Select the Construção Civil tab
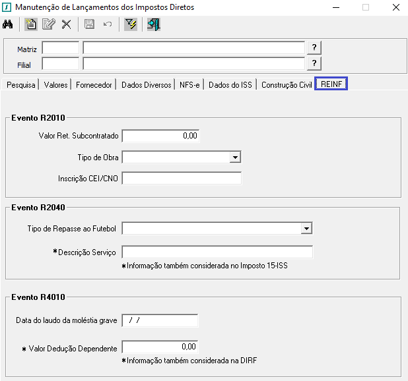This screenshot has height=381, width=408. [287, 85]
